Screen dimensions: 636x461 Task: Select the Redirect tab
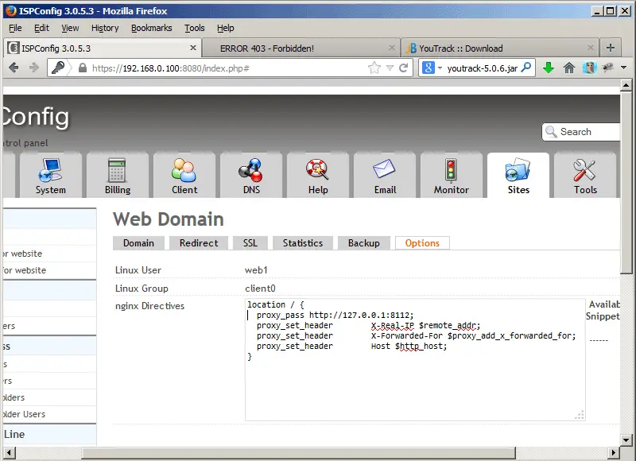pos(199,243)
